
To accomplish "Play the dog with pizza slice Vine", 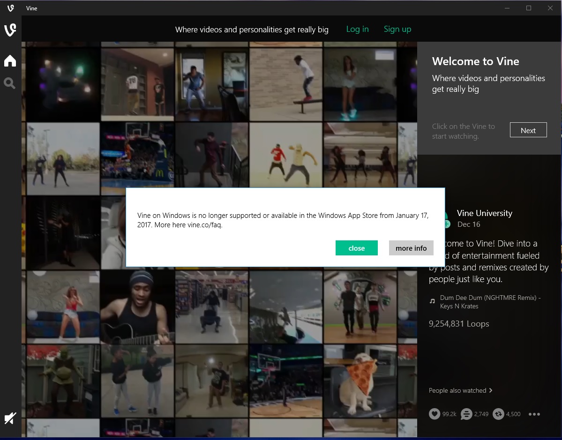I will pos(360,381).
